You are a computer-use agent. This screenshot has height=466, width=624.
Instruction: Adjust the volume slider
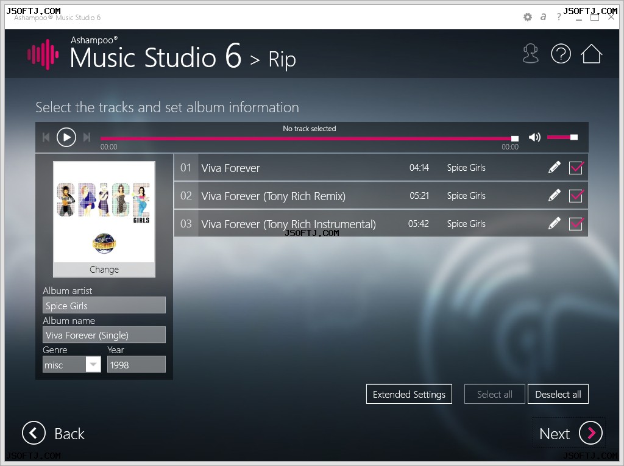[562, 137]
